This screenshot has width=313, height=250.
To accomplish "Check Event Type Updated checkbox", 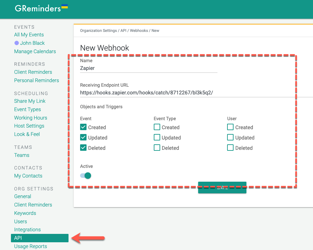I will pos(157,137).
